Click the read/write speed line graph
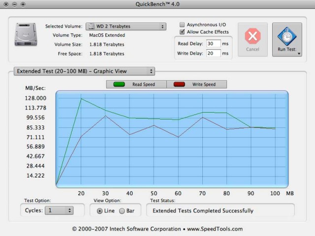Screen dimensions: 315x236 172,139
